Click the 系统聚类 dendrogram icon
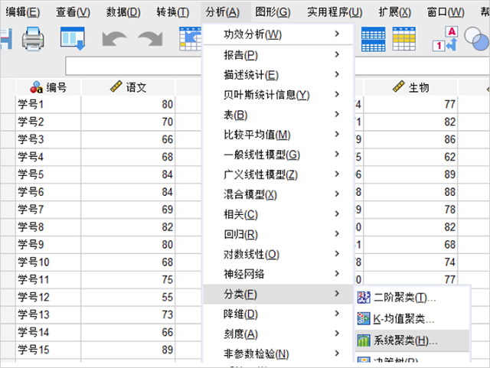Viewport: 490px width, 368px height. 363,340
